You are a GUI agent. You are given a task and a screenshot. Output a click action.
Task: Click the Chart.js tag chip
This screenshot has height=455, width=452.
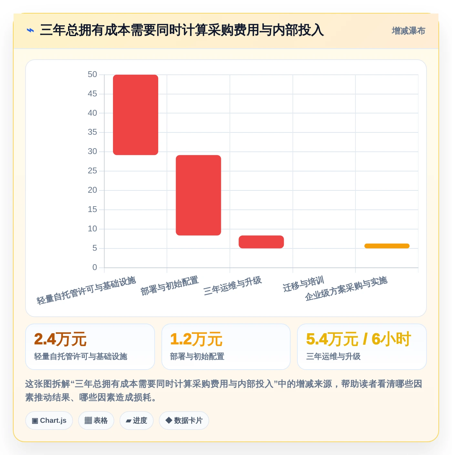49,421
